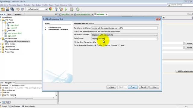Click the New Project toolbar icon
This screenshot has width=193, height=108.
[3, 9]
